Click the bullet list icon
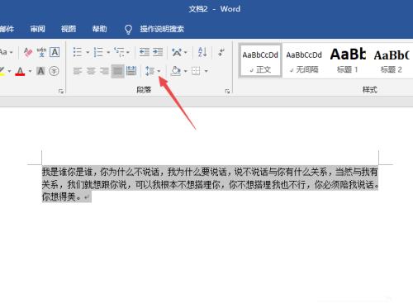This screenshot has width=413, height=303. (x=78, y=52)
